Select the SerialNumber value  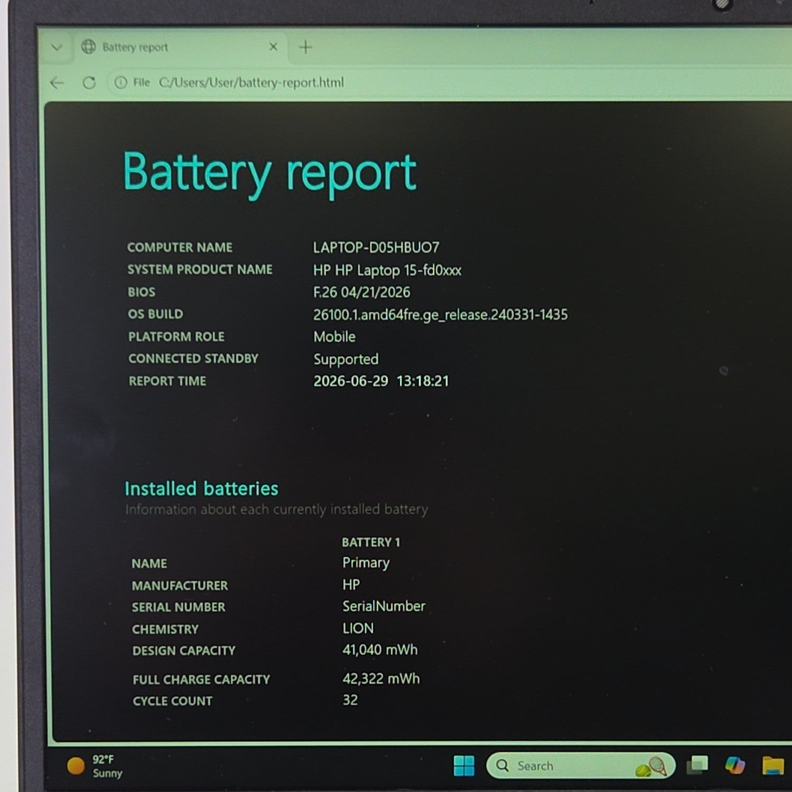384,606
